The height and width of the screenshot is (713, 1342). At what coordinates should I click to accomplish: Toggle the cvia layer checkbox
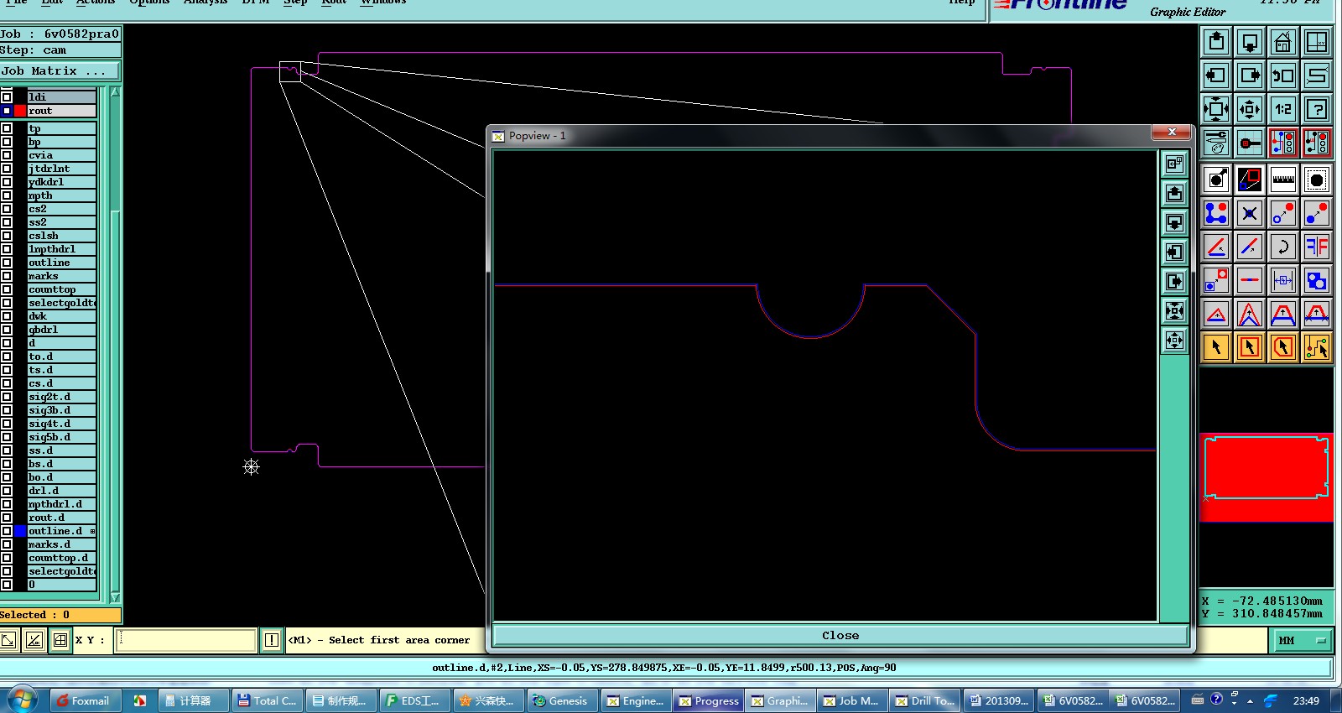pyautogui.click(x=7, y=155)
